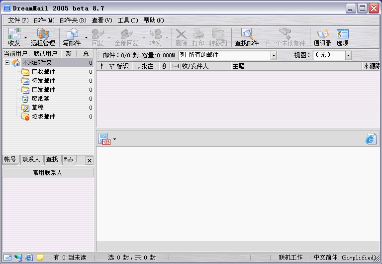Open dropdown arrow next to 收发
382x264 pixels.
[x=25, y=37]
